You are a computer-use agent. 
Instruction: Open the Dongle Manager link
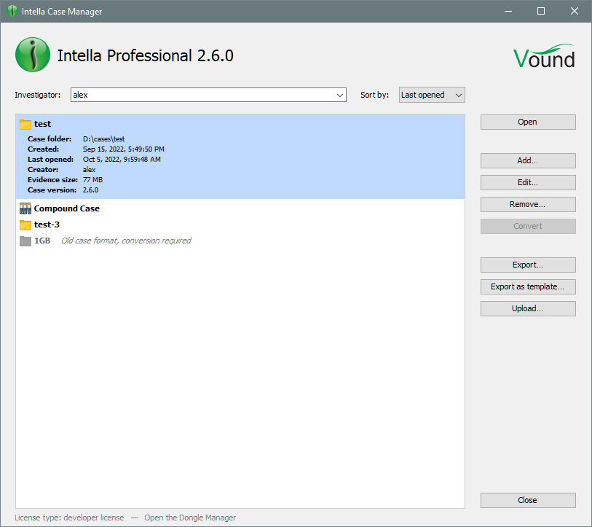click(190, 518)
